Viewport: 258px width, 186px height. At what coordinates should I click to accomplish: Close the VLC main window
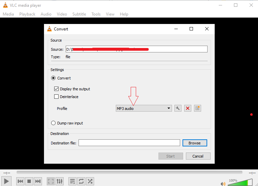point(251,5)
